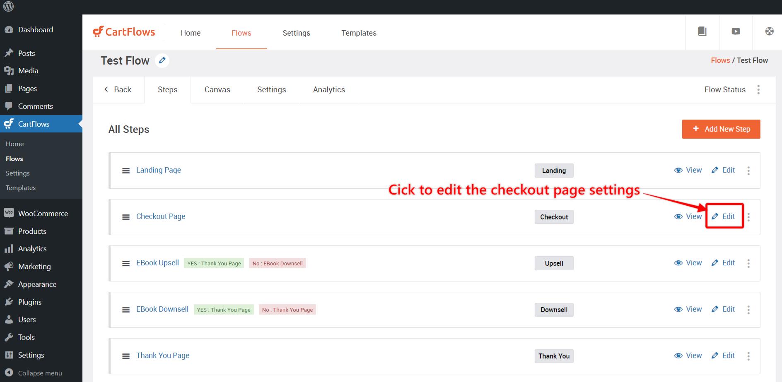Image resolution: width=782 pixels, height=382 pixels.
Task: Click the Flows breadcrumb link
Action: (720, 60)
